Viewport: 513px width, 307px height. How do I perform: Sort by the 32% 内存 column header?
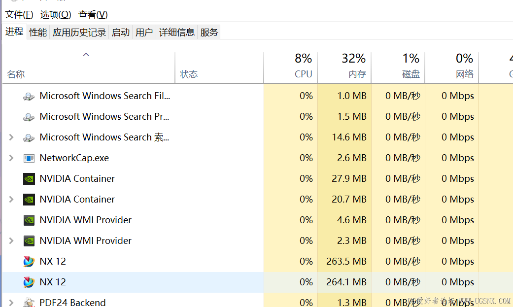(344, 67)
